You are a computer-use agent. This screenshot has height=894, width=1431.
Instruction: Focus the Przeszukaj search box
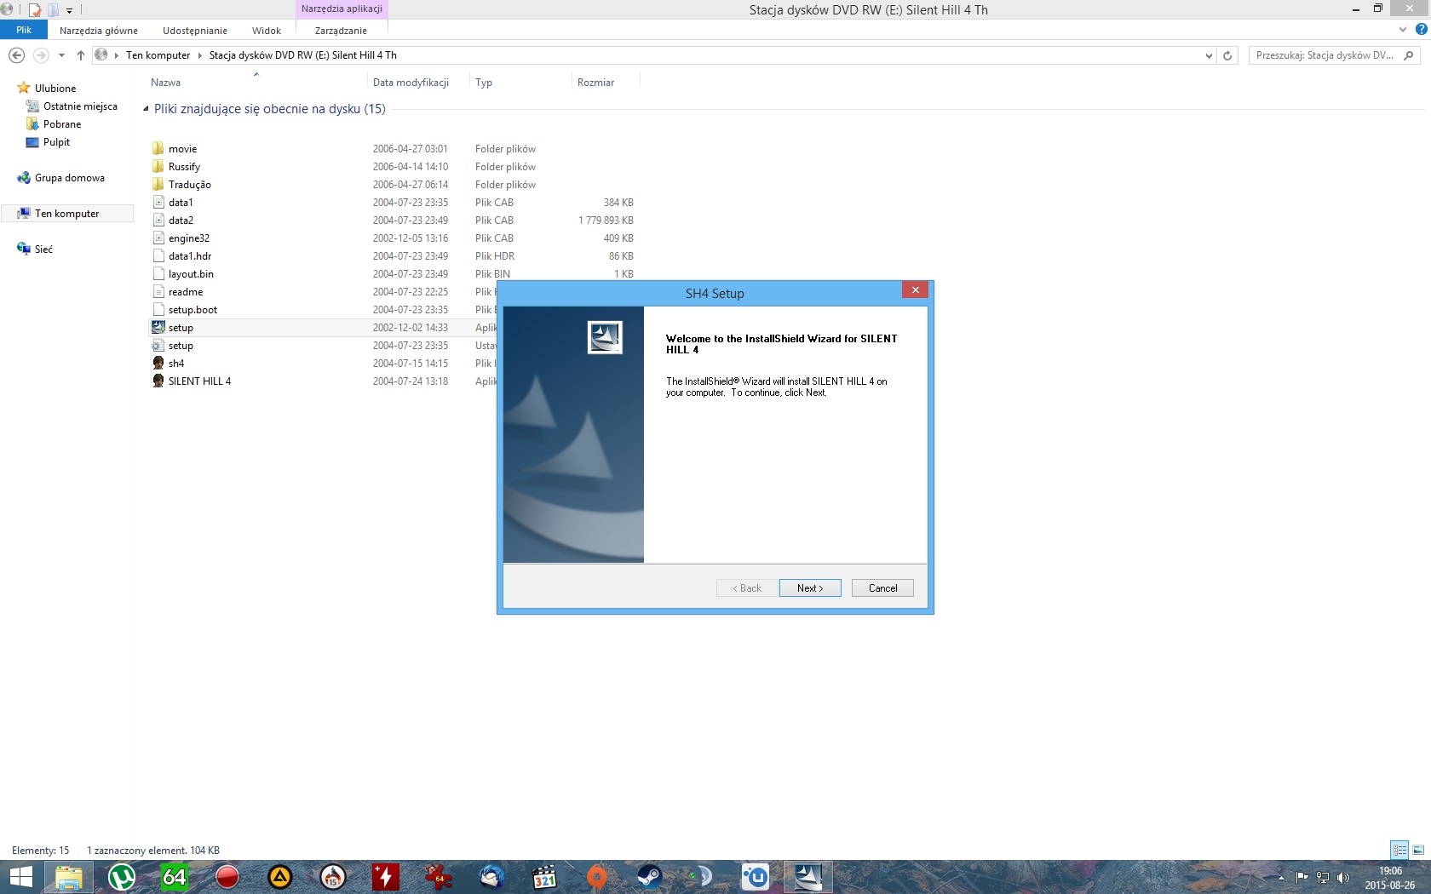pos(1325,55)
